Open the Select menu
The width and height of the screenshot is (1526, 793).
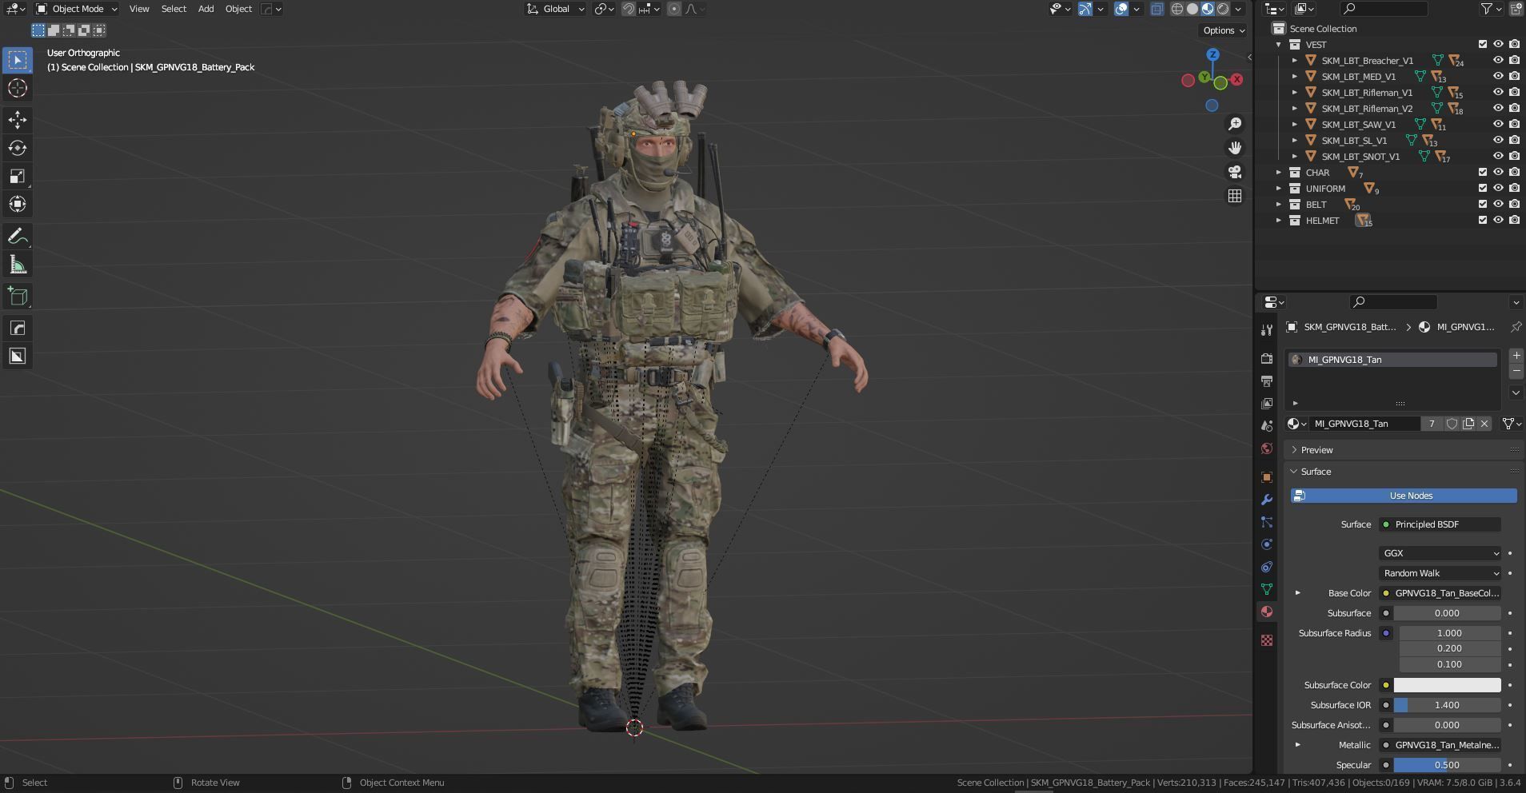(x=174, y=9)
